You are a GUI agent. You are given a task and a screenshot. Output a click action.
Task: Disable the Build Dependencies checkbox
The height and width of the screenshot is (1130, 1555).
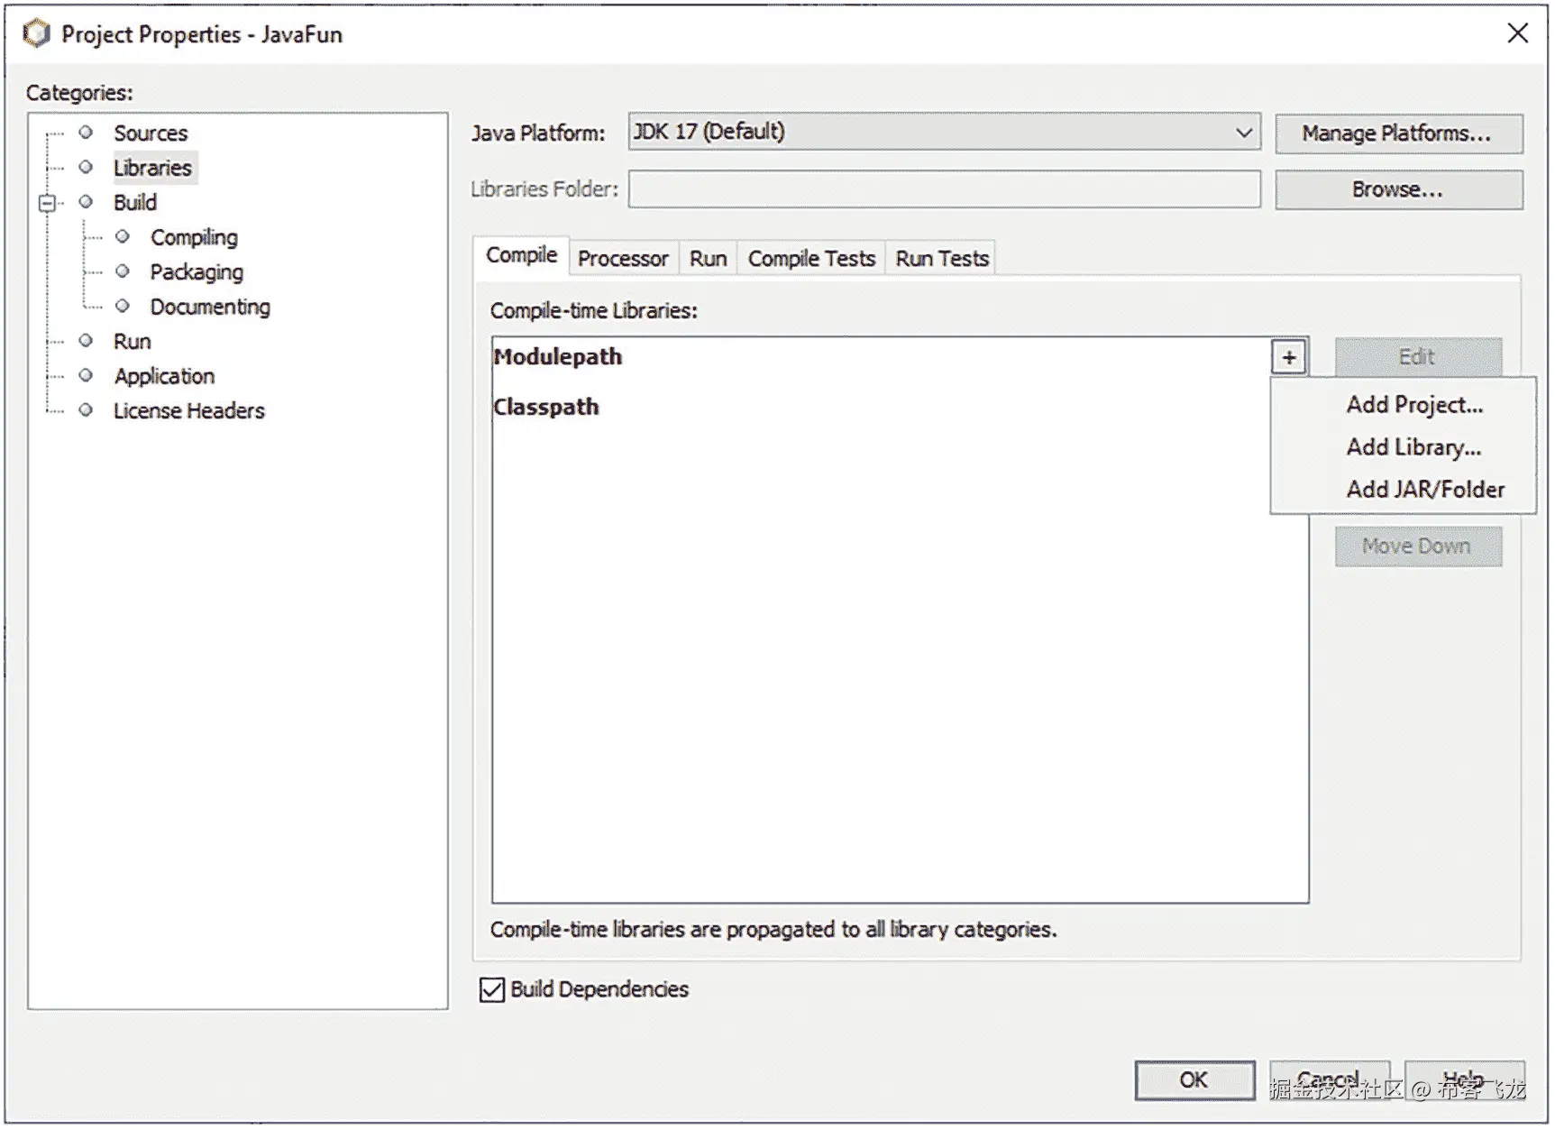coord(491,989)
